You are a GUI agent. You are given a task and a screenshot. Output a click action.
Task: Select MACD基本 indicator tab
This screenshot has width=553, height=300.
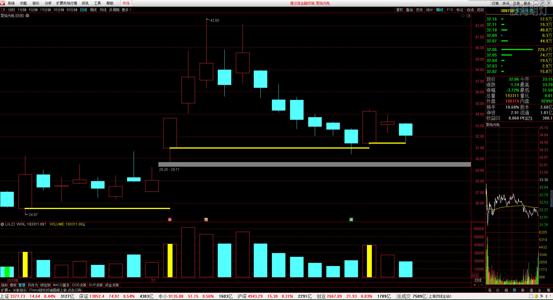point(61,285)
